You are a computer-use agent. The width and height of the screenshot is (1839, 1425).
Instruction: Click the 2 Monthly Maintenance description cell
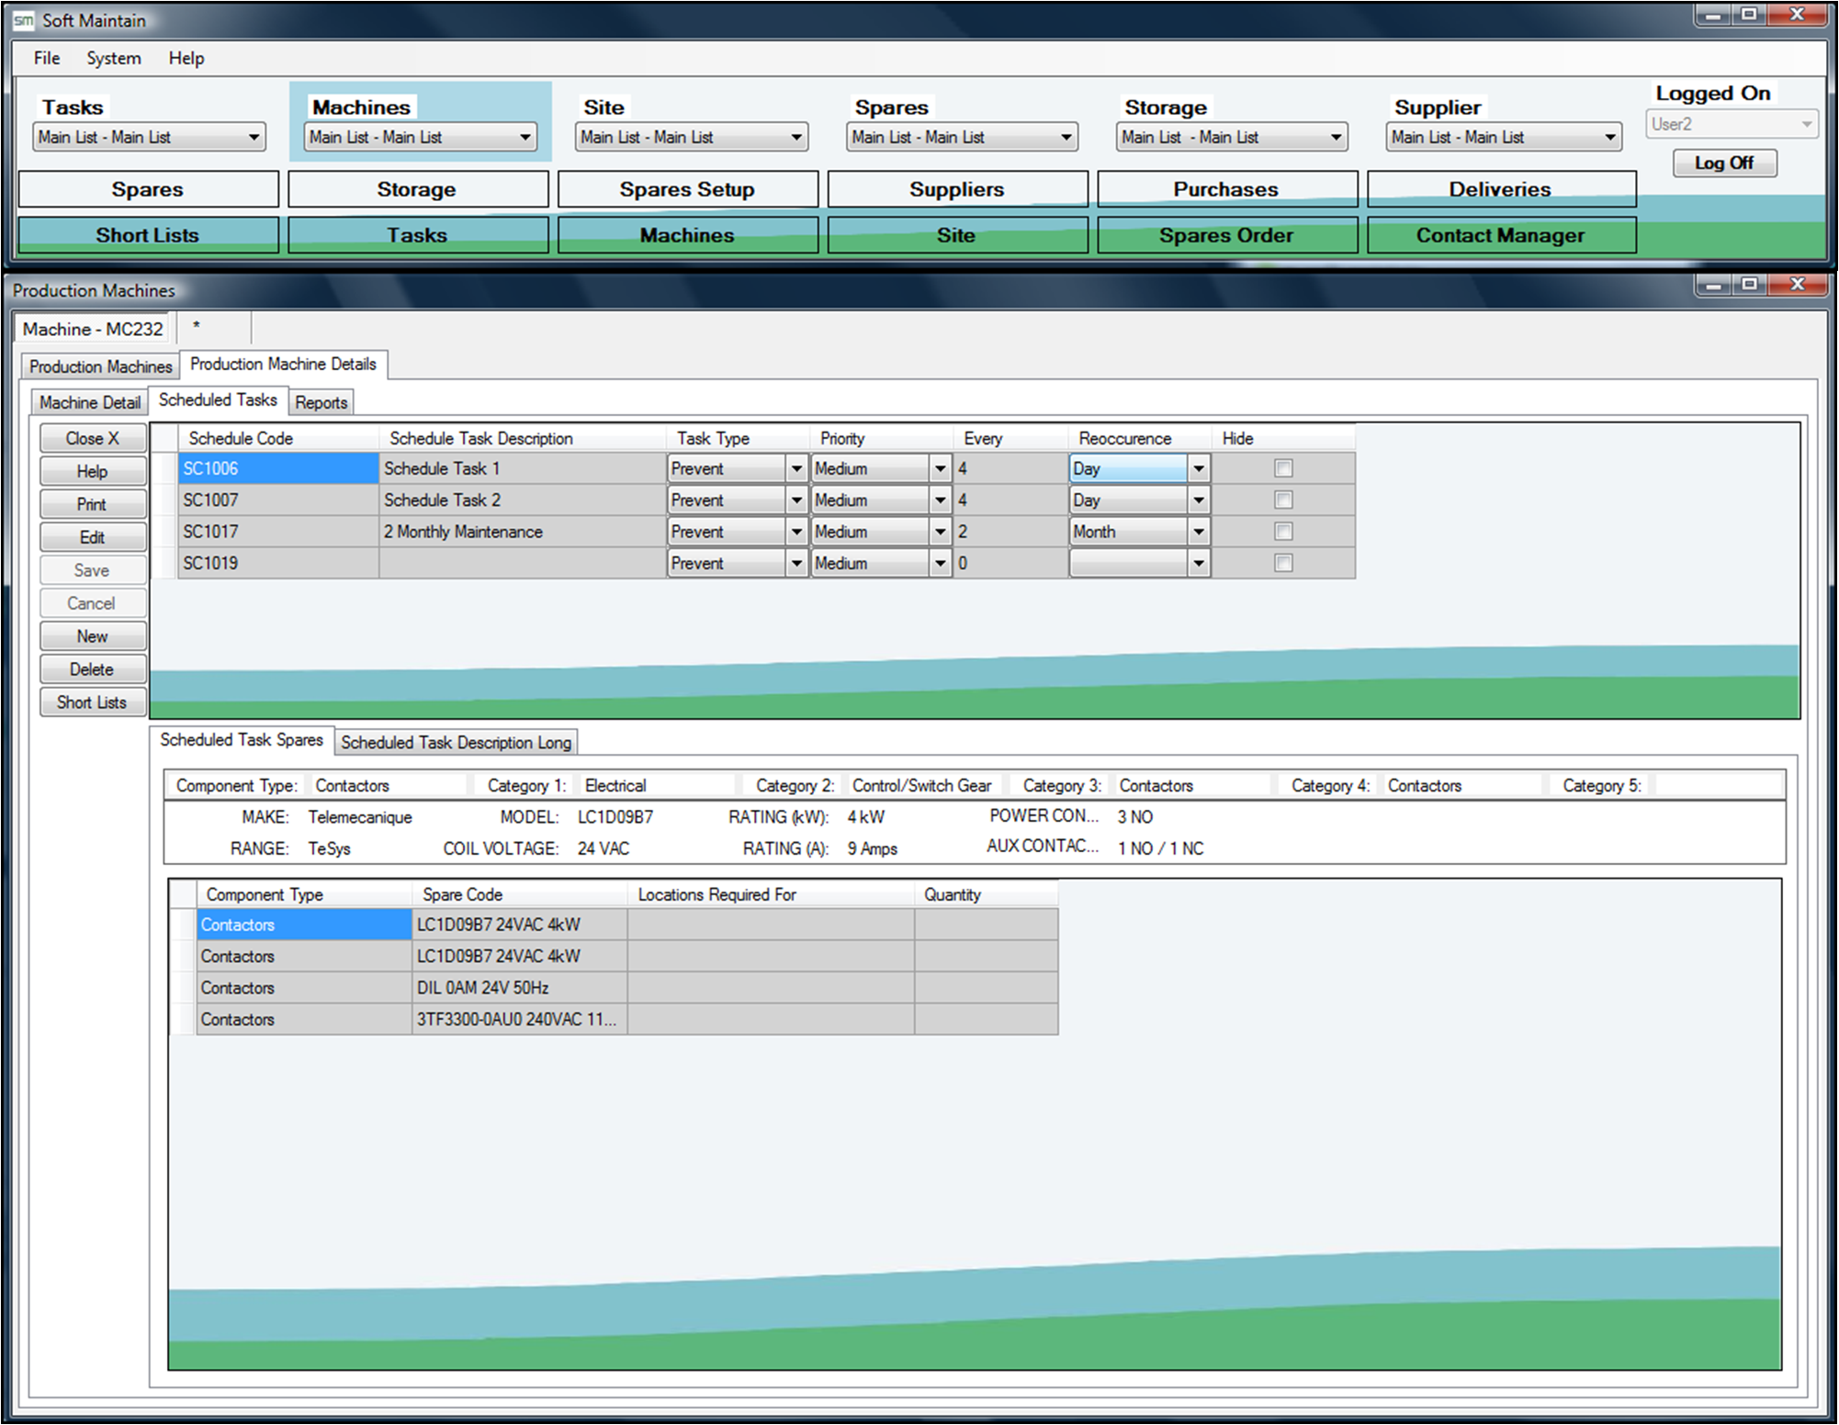[523, 532]
